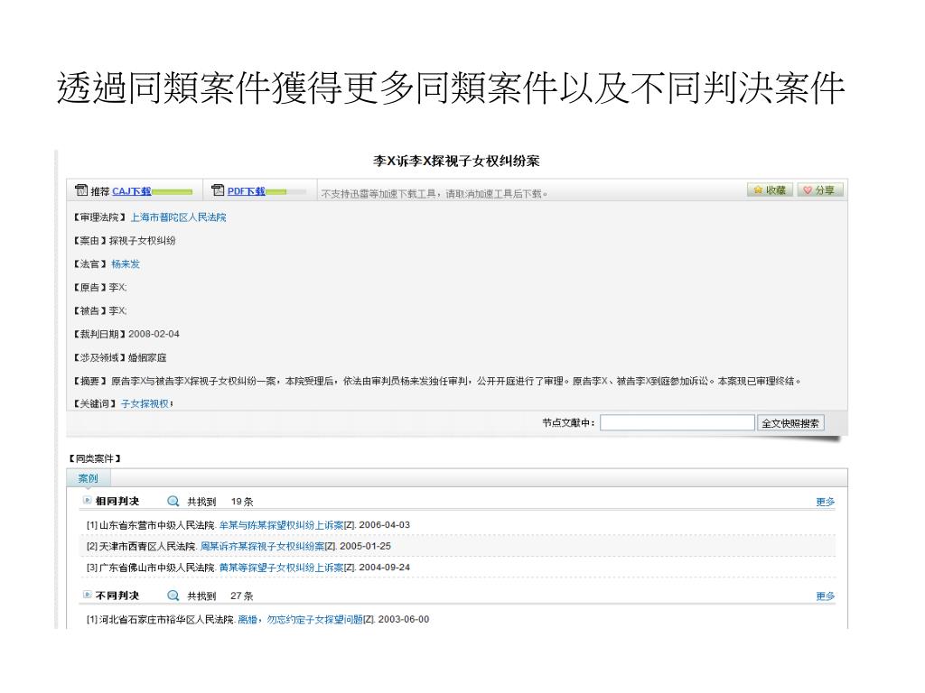Click the 27 条 result count
This screenshot has width=925, height=693.
pos(242,596)
